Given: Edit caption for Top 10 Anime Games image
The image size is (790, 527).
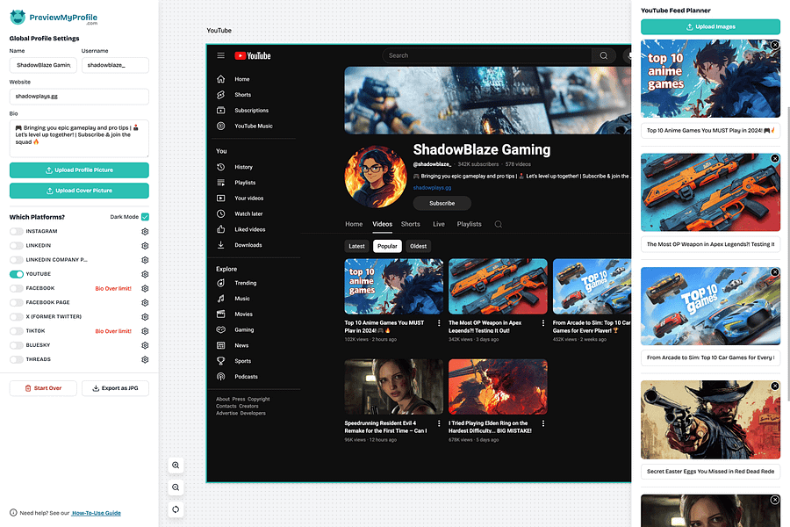Looking at the screenshot, I should click(710, 131).
